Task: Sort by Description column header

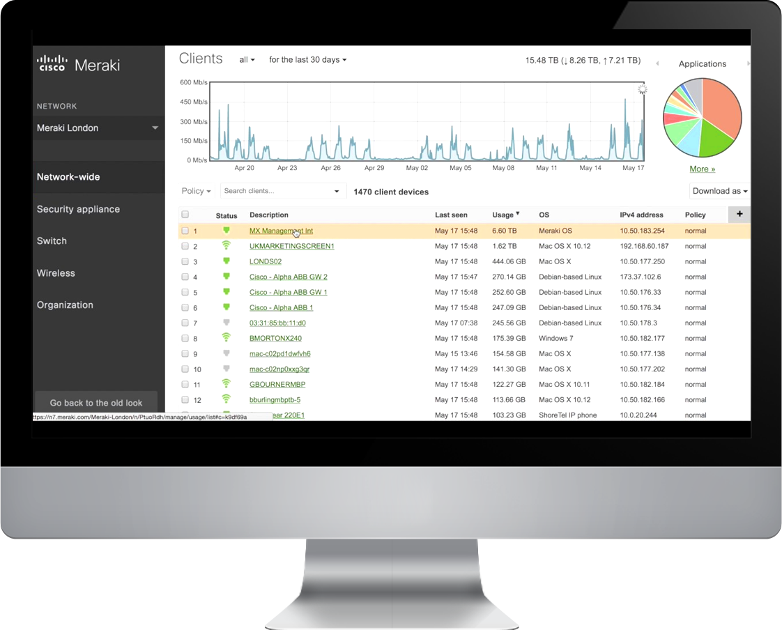Action: click(x=269, y=215)
